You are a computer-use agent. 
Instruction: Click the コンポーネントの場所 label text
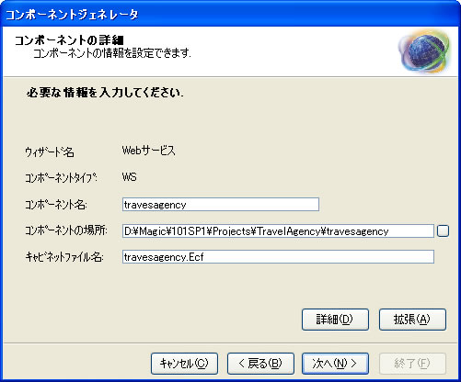click(x=66, y=230)
